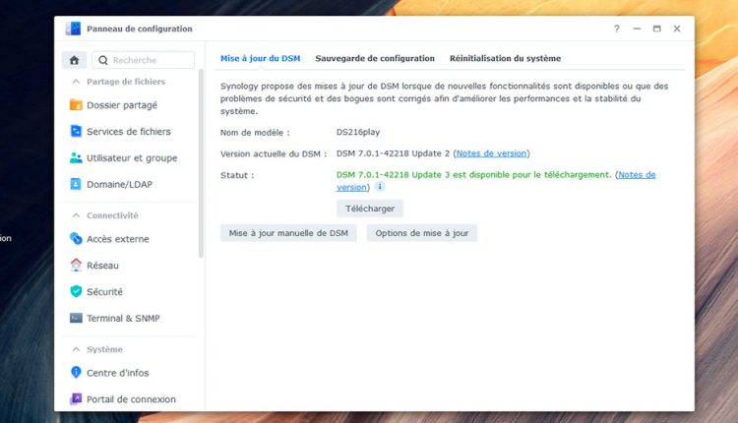The width and height of the screenshot is (738, 423).
Task: Collapse the Partage de fichiers section
Action: pos(76,82)
